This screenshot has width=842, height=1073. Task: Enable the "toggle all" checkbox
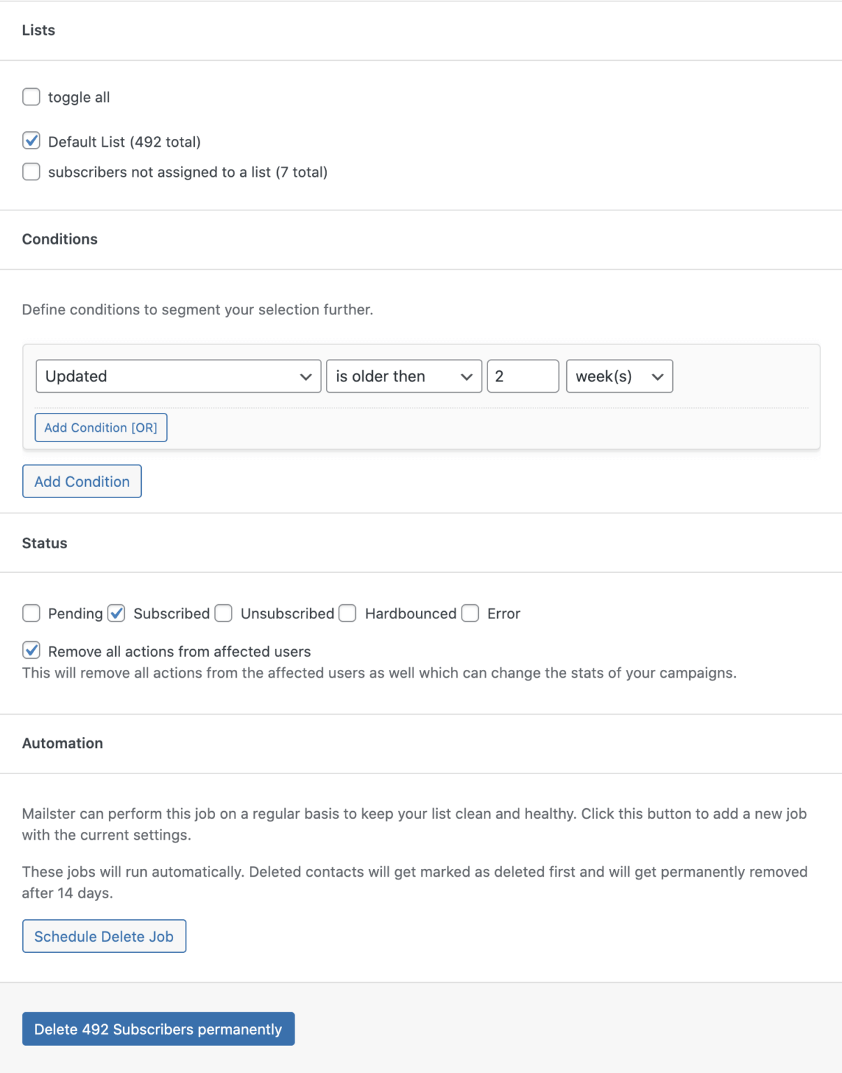(x=31, y=96)
